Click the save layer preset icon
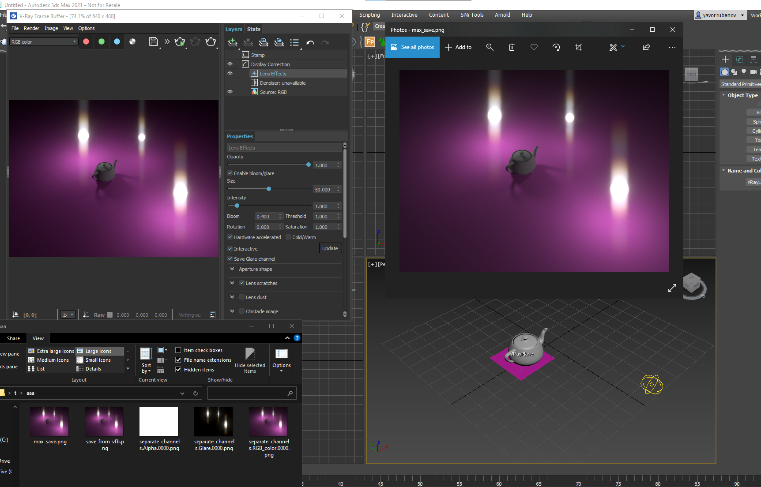 264,42
